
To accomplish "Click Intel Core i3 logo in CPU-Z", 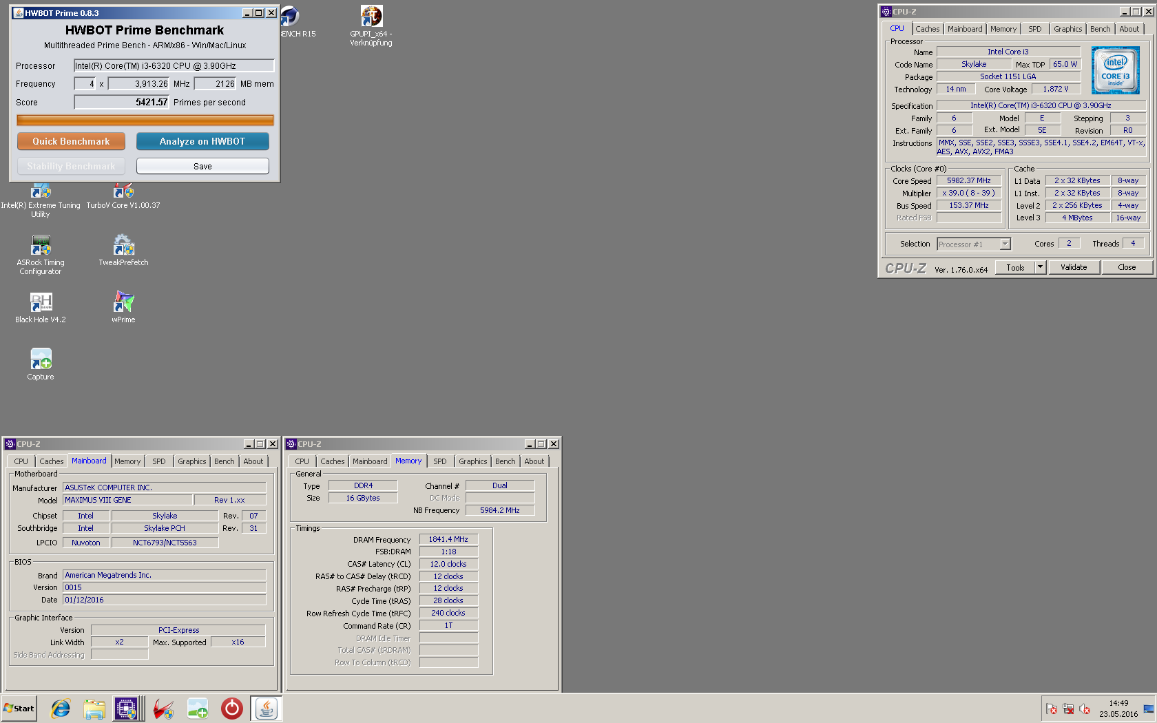I will 1115,70.
